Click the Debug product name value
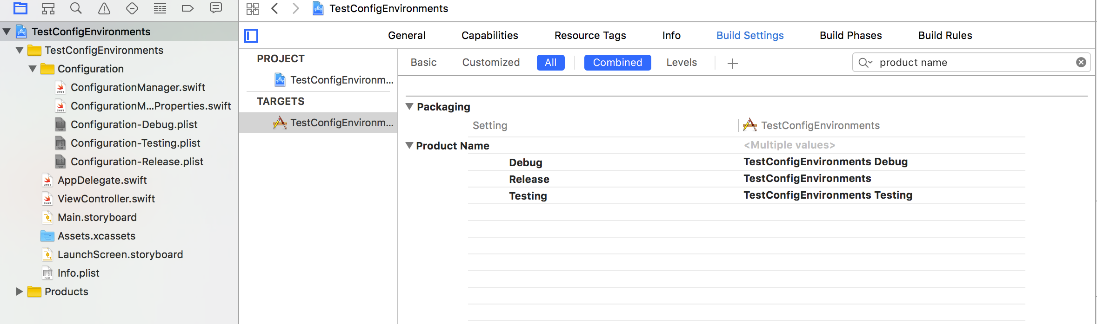The height and width of the screenshot is (324, 1097). 825,162
